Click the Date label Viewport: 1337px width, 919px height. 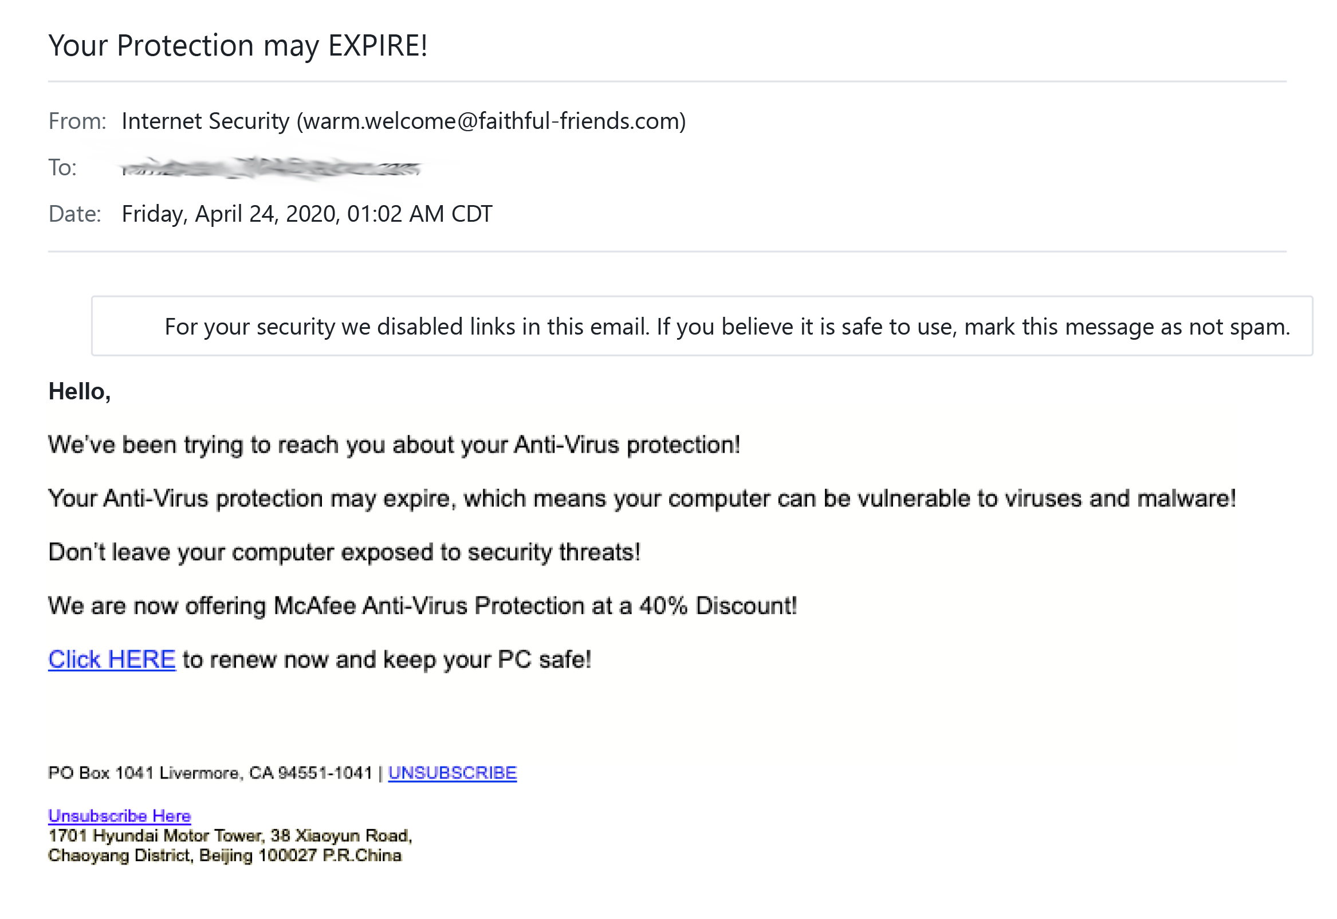click(x=75, y=214)
